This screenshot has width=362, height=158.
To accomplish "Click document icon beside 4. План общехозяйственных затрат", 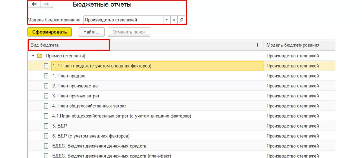I will pyautogui.click(x=46, y=106).
